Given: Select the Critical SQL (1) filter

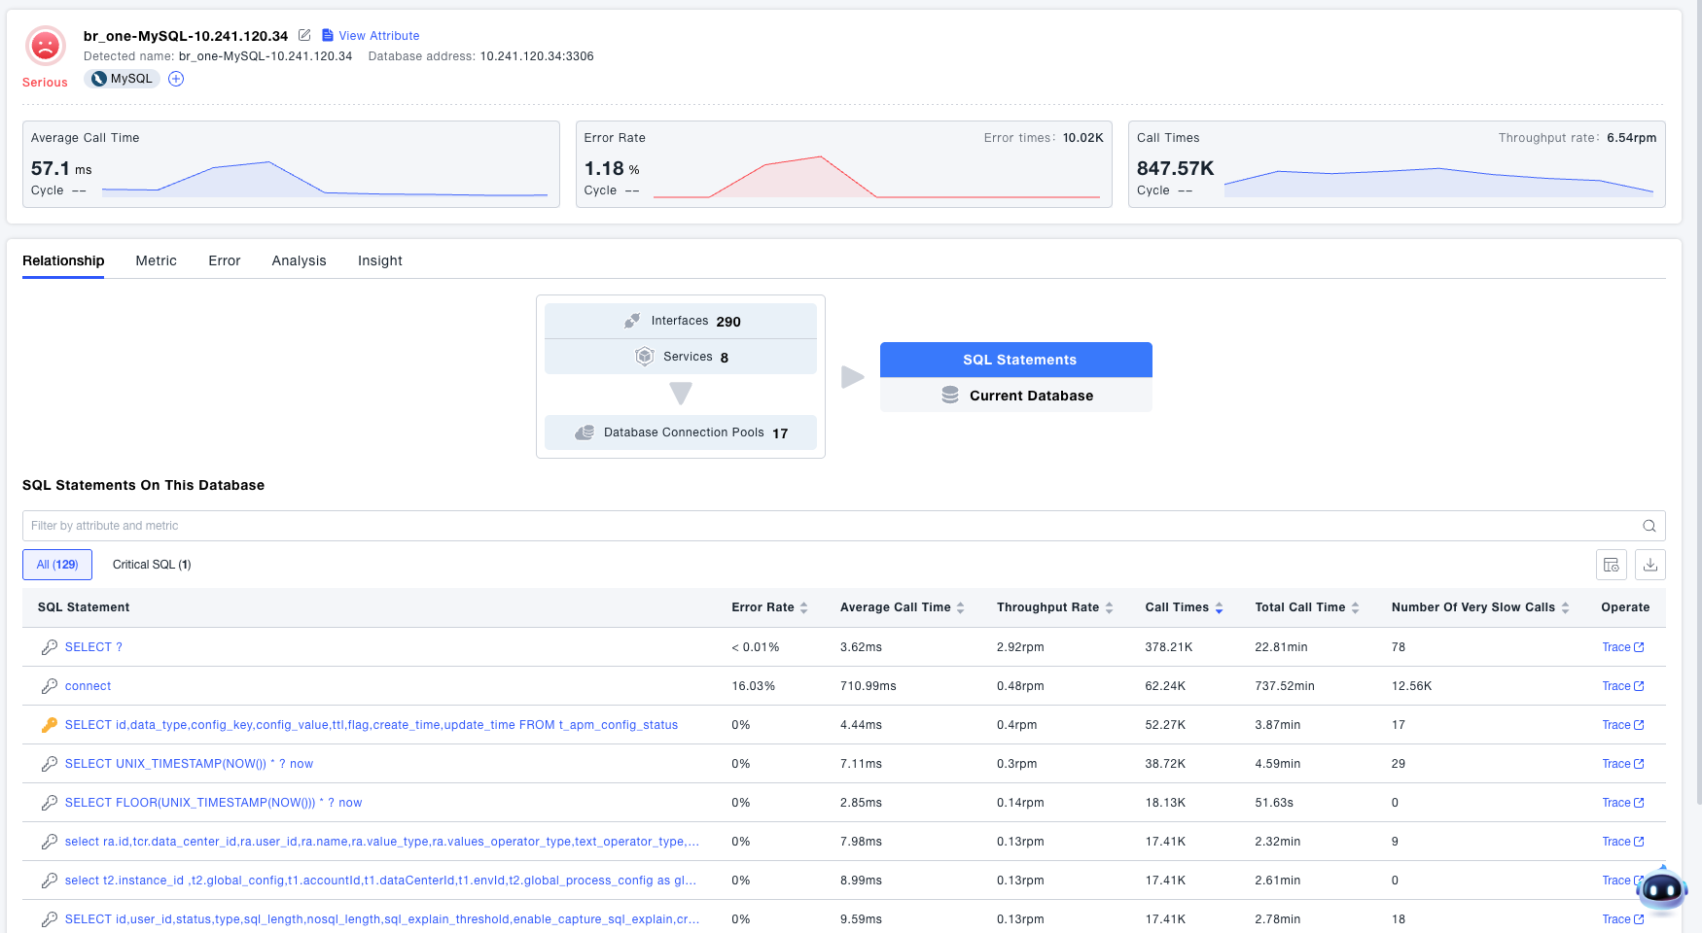Looking at the screenshot, I should coord(152,565).
